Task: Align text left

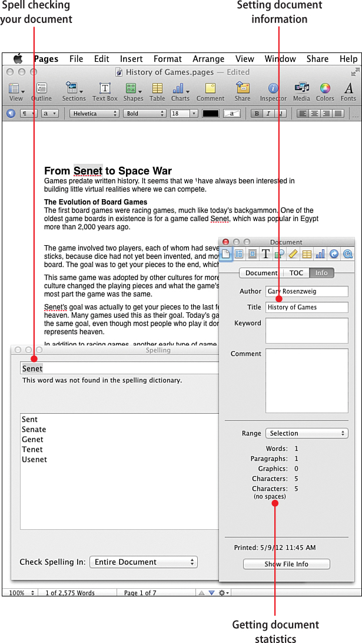Action: click(303, 114)
